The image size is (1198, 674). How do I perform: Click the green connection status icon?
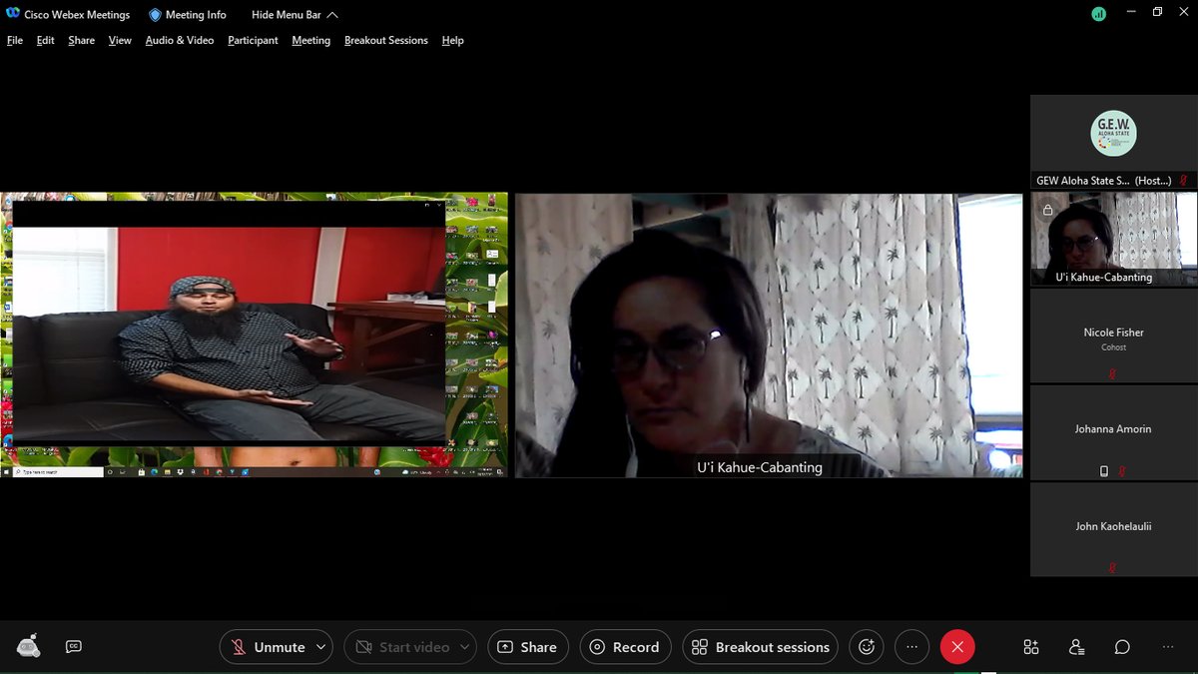(1098, 14)
